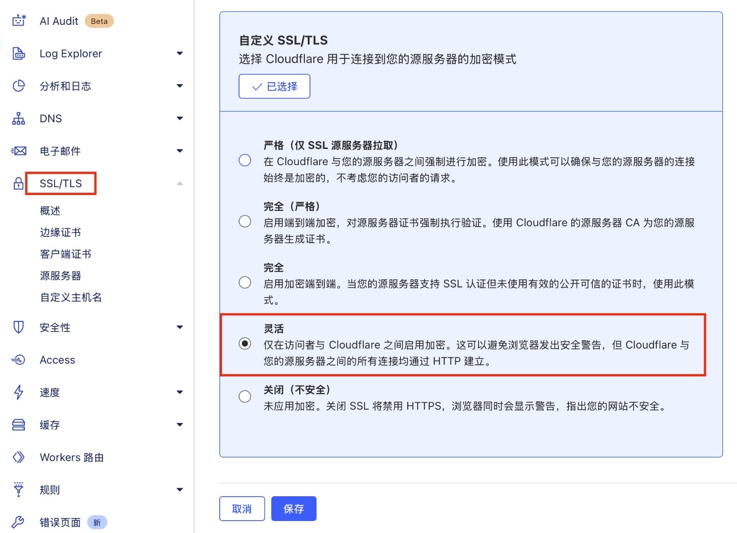Open the 源服务器 submenu item
The height and width of the screenshot is (533, 737).
pos(60,275)
